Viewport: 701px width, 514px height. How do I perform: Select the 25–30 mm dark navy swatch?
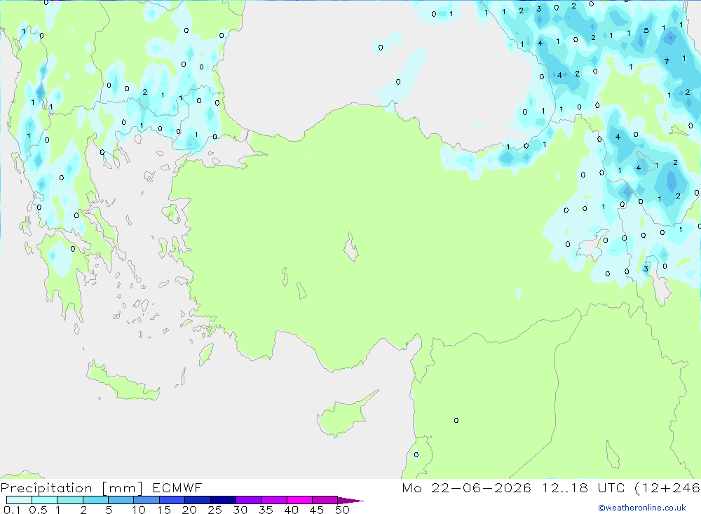[x=223, y=500]
